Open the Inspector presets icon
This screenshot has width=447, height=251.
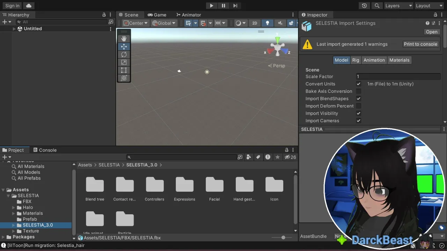tap(433, 23)
